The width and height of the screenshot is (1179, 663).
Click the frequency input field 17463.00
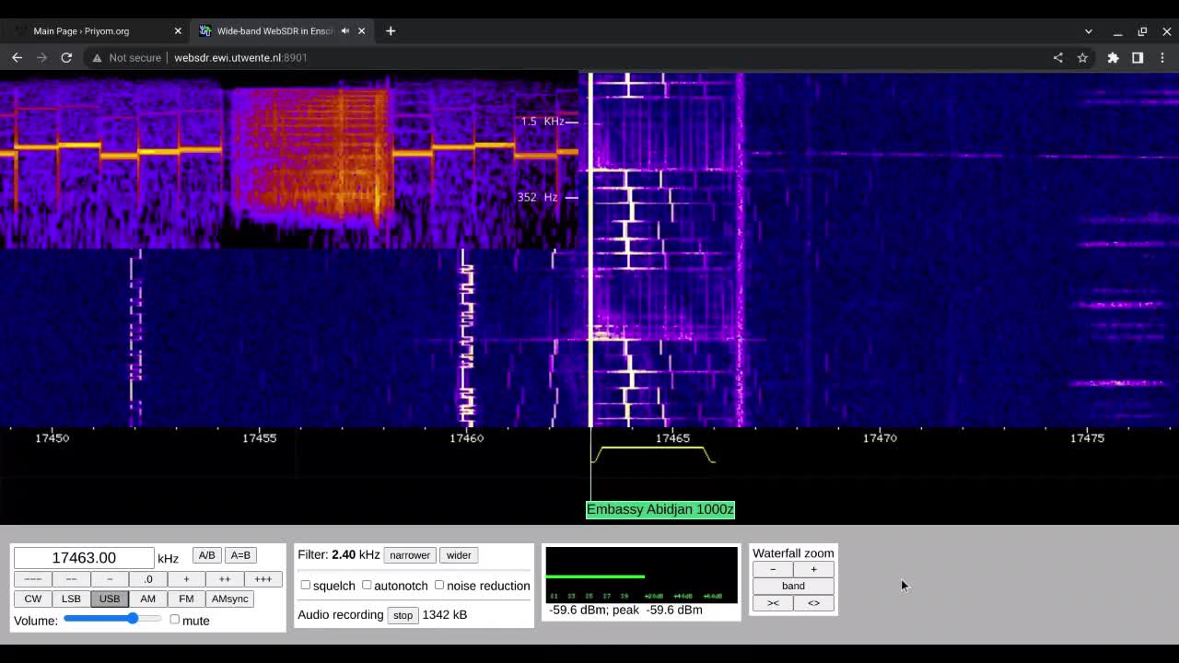coord(84,558)
